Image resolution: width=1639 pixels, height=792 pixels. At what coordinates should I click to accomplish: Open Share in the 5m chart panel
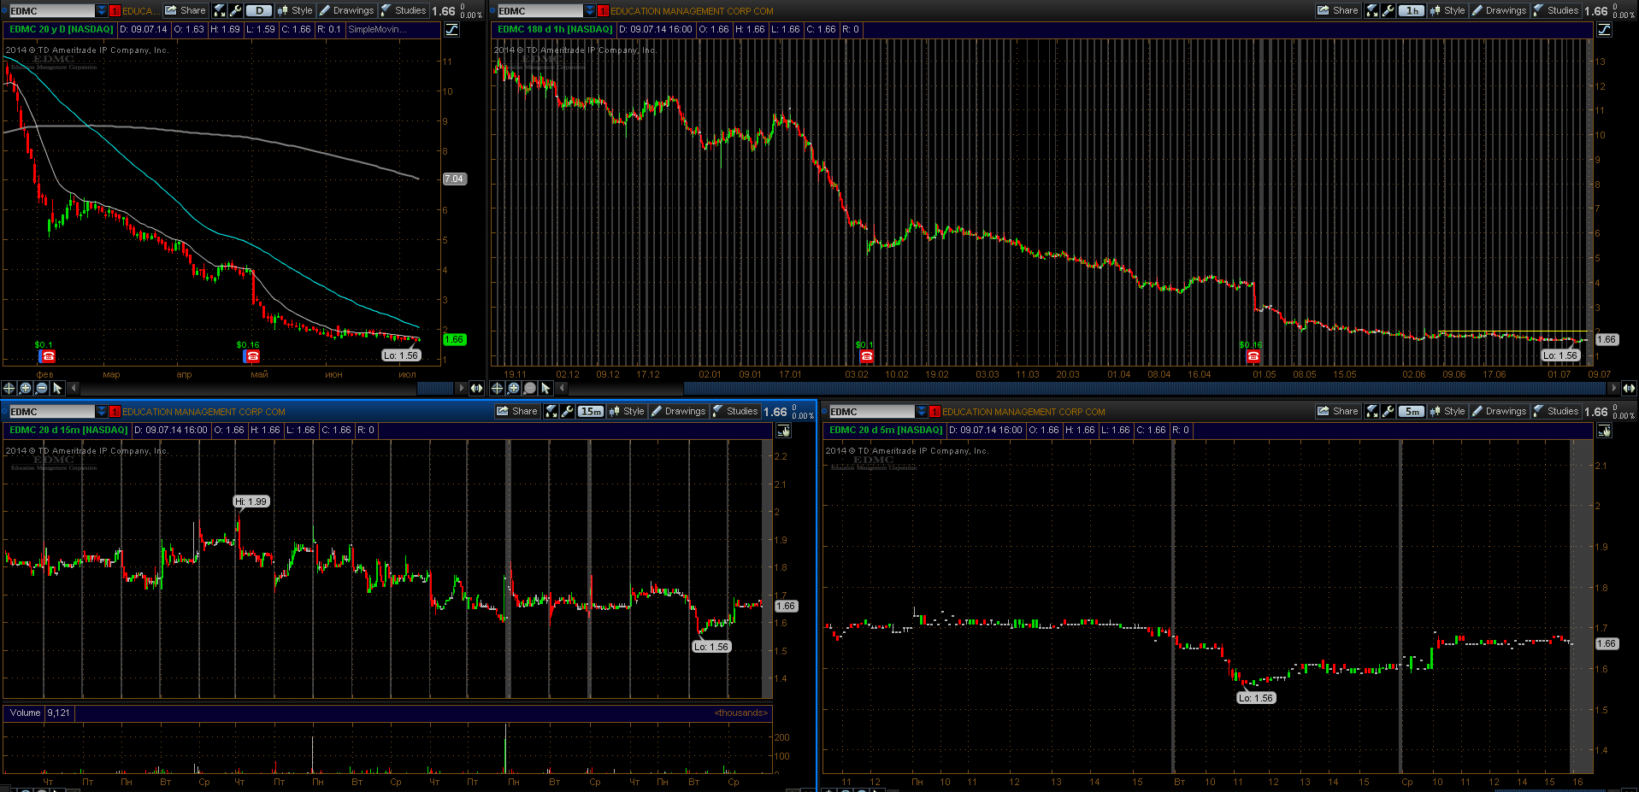point(1338,411)
